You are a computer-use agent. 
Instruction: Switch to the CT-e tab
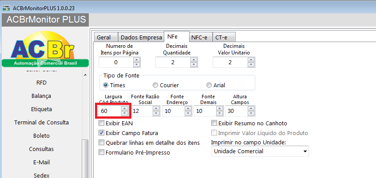[x=224, y=38]
